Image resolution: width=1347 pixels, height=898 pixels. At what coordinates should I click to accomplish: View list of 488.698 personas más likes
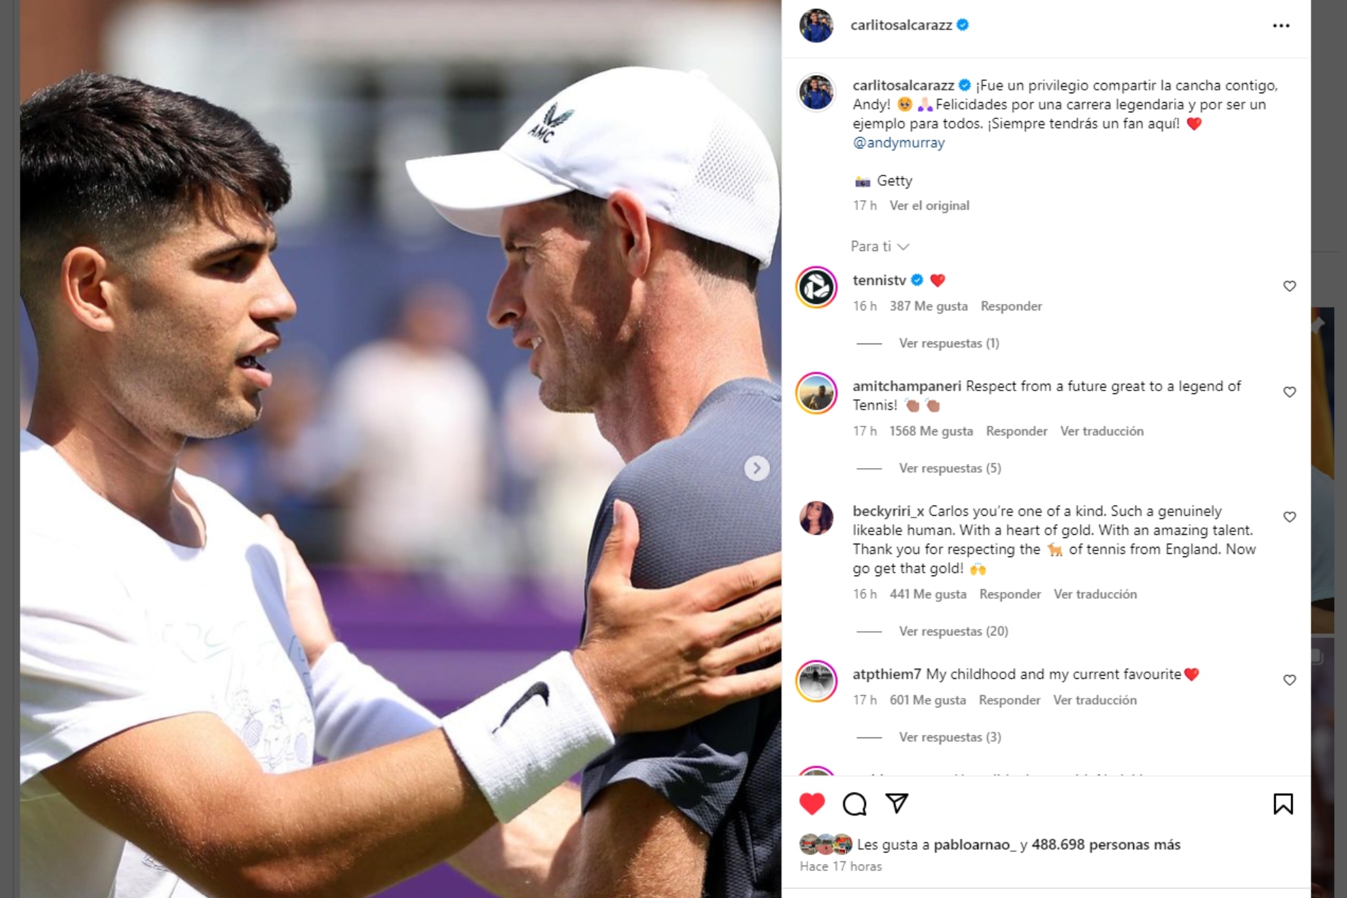click(1106, 845)
